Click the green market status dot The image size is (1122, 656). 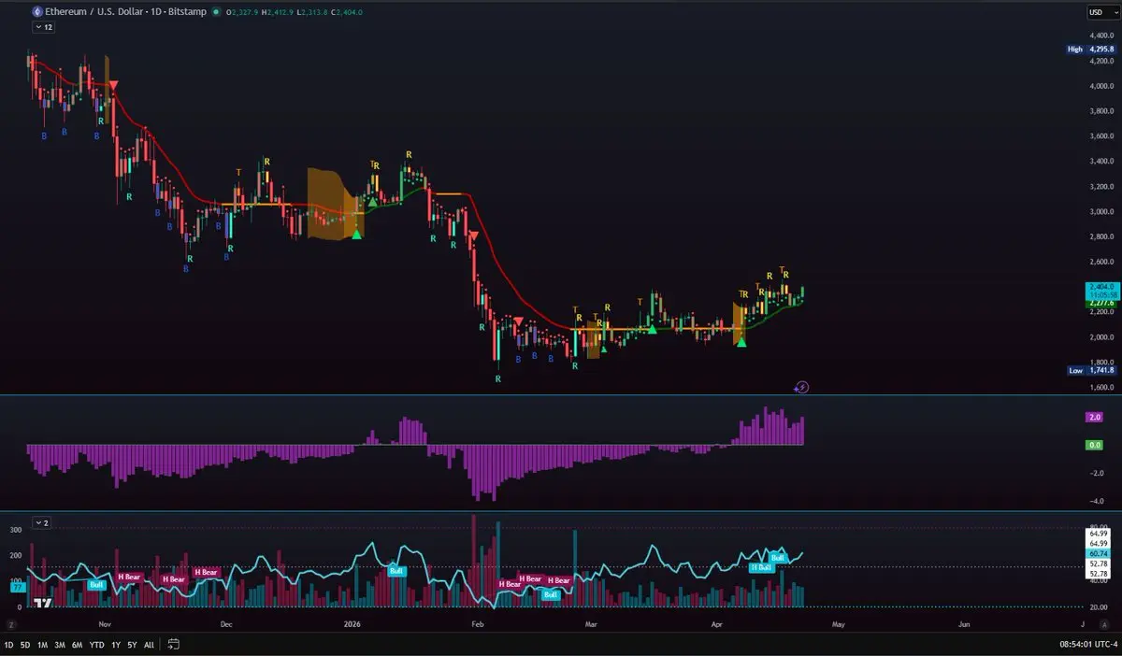(x=216, y=12)
